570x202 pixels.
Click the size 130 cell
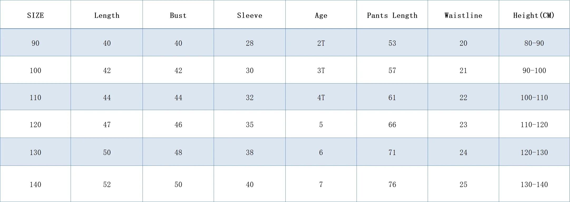[x=35, y=152]
